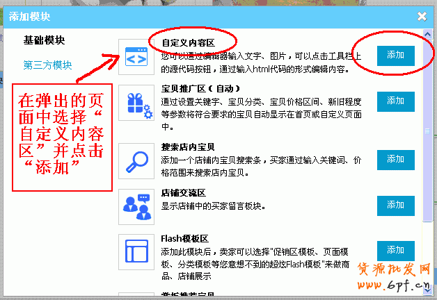Image resolution: width=437 pixels, height=300 pixels.
Task: Add the 搜索店内宝贝 module
Action: coord(396,160)
